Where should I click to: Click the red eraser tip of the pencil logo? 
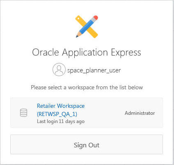pos(96,18)
